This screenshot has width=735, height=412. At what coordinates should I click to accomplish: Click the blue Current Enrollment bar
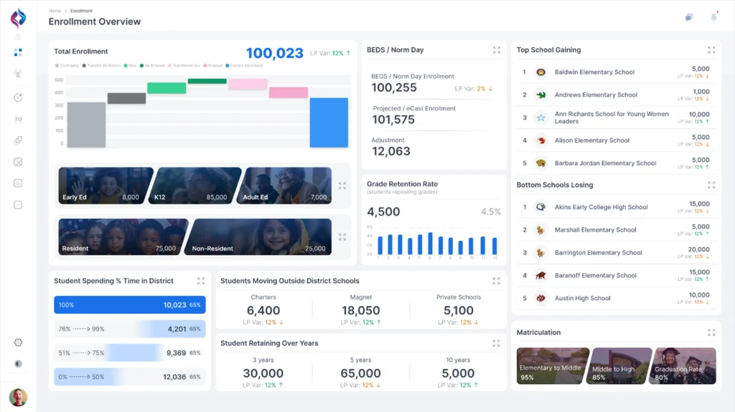point(329,123)
